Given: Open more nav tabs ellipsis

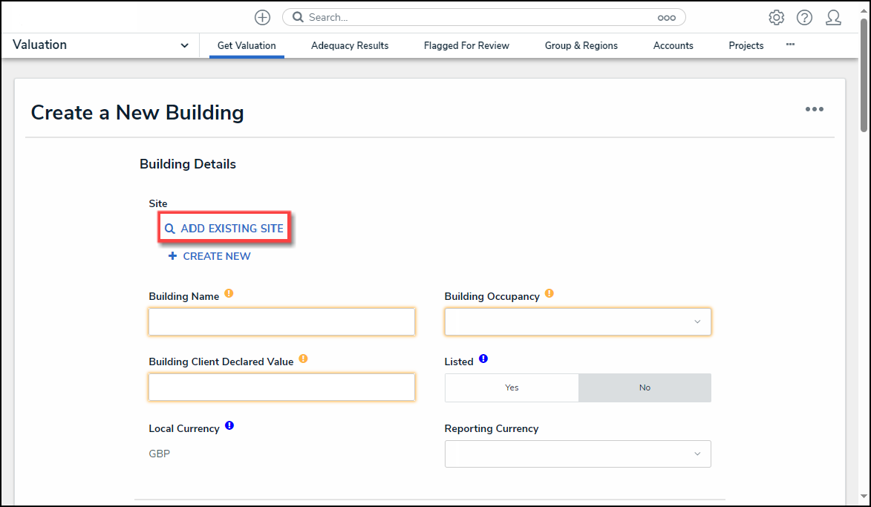Looking at the screenshot, I should pos(790,45).
